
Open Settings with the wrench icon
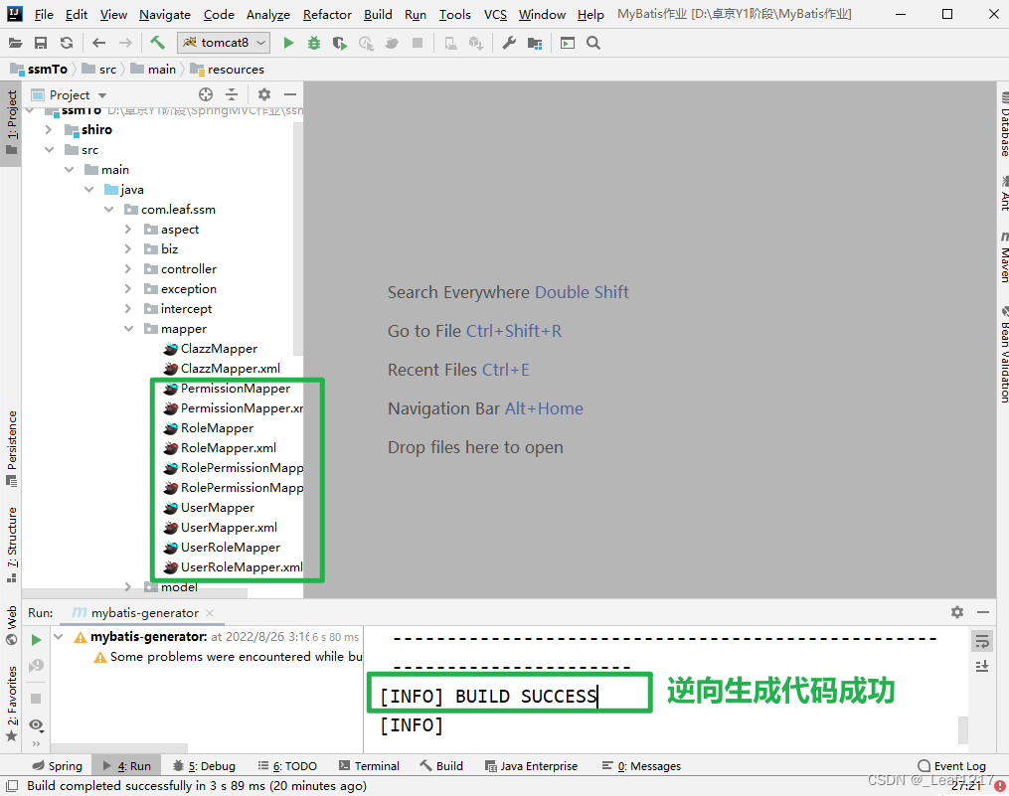[x=509, y=43]
